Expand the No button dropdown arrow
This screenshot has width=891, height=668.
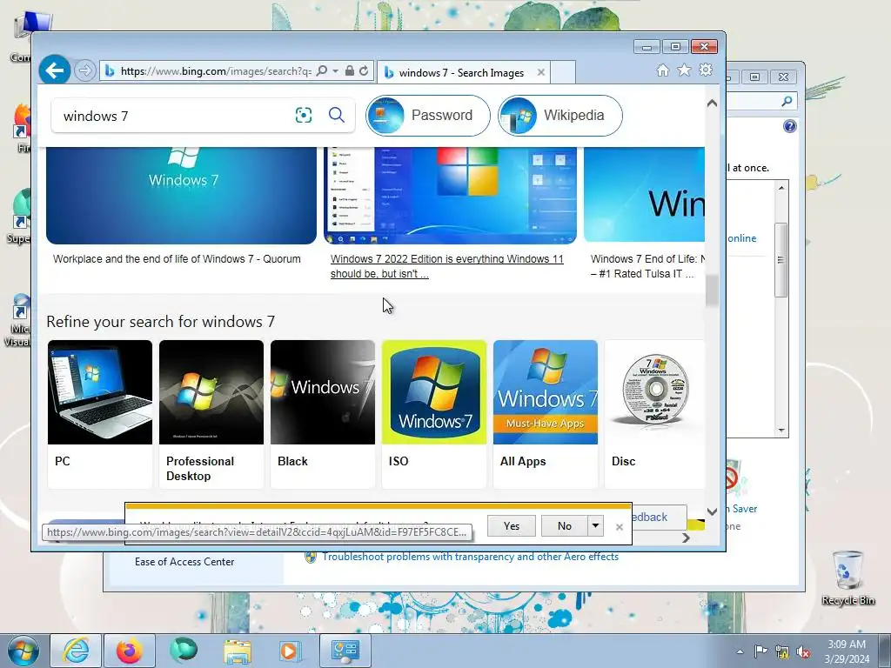coord(595,526)
